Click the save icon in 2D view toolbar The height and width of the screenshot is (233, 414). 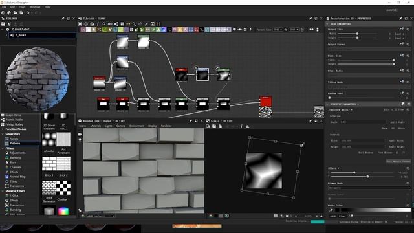click(214, 127)
